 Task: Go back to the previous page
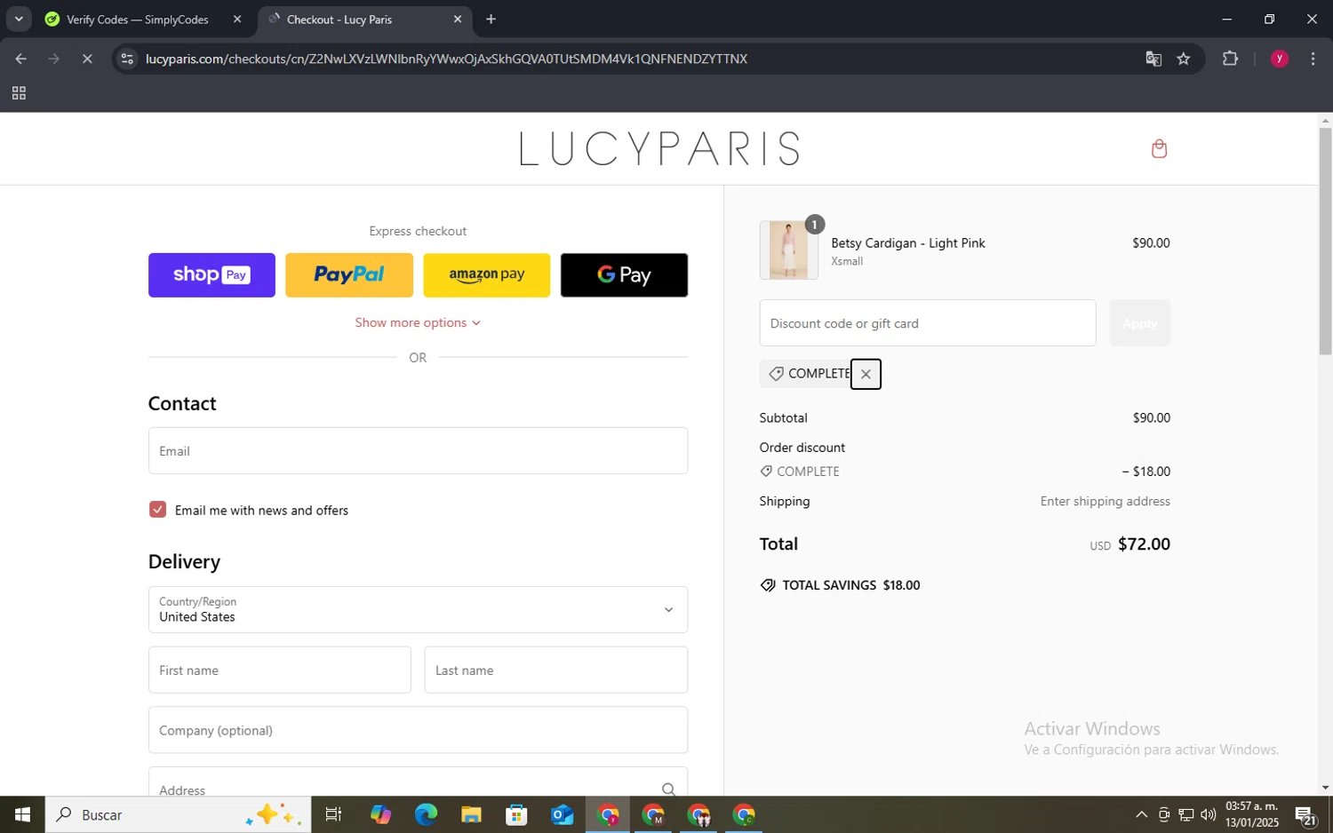[x=20, y=59]
